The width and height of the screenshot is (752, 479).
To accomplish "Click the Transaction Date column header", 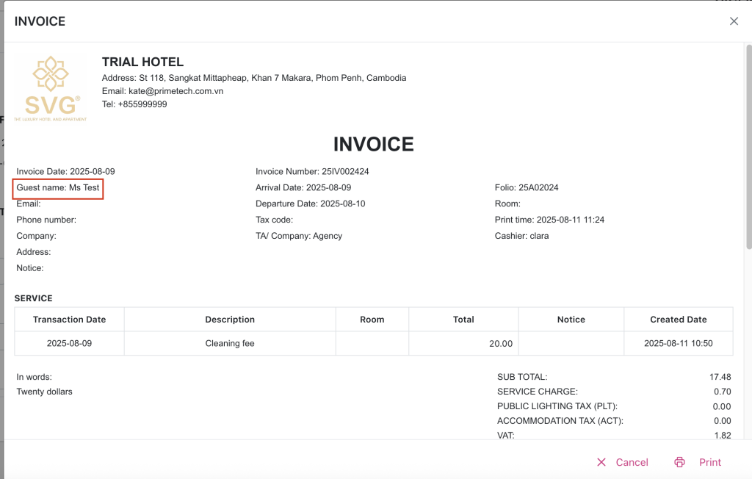I will pyautogui.click(x=69, y=320).
